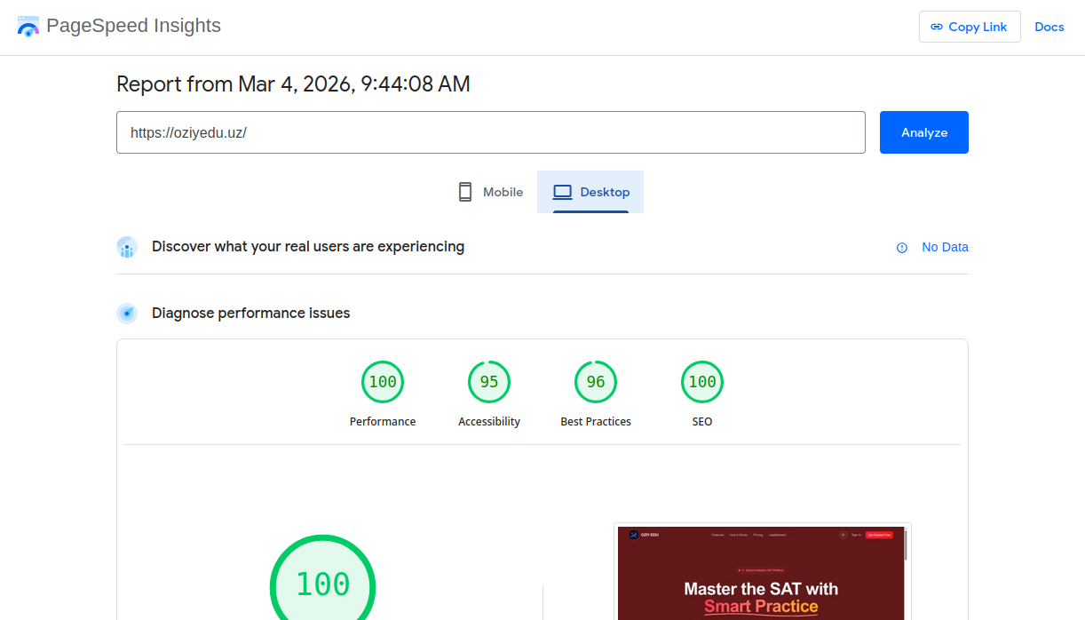The height and width of the screenshot is (620, 1085).
Task: Click the large 100 performance gauge
Action: [323, 584]
